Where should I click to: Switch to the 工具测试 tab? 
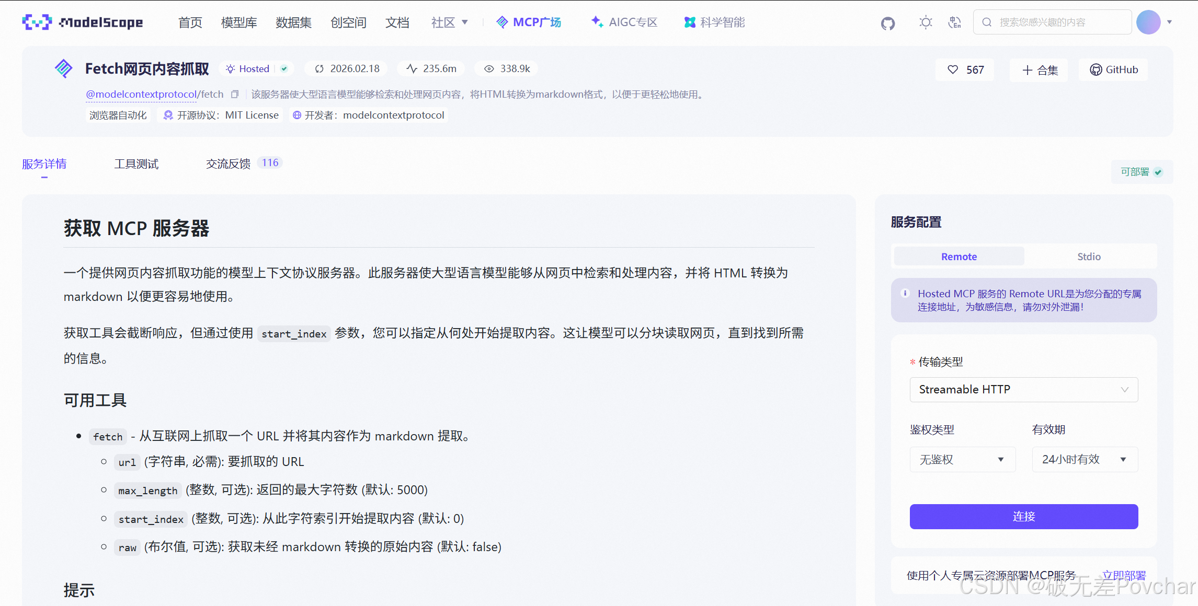coord(136,164)
